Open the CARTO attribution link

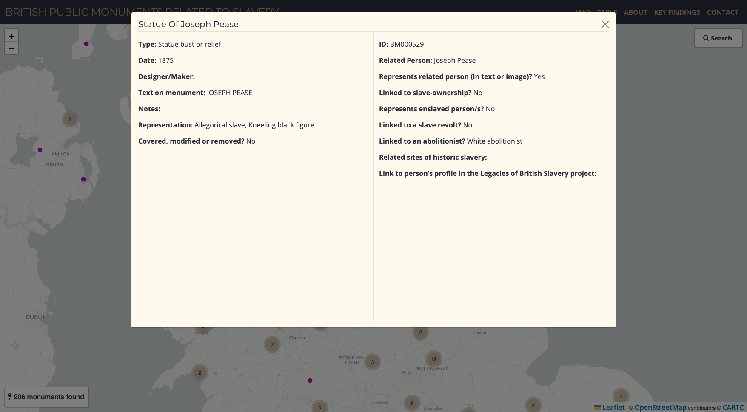[x=733, y=407]
